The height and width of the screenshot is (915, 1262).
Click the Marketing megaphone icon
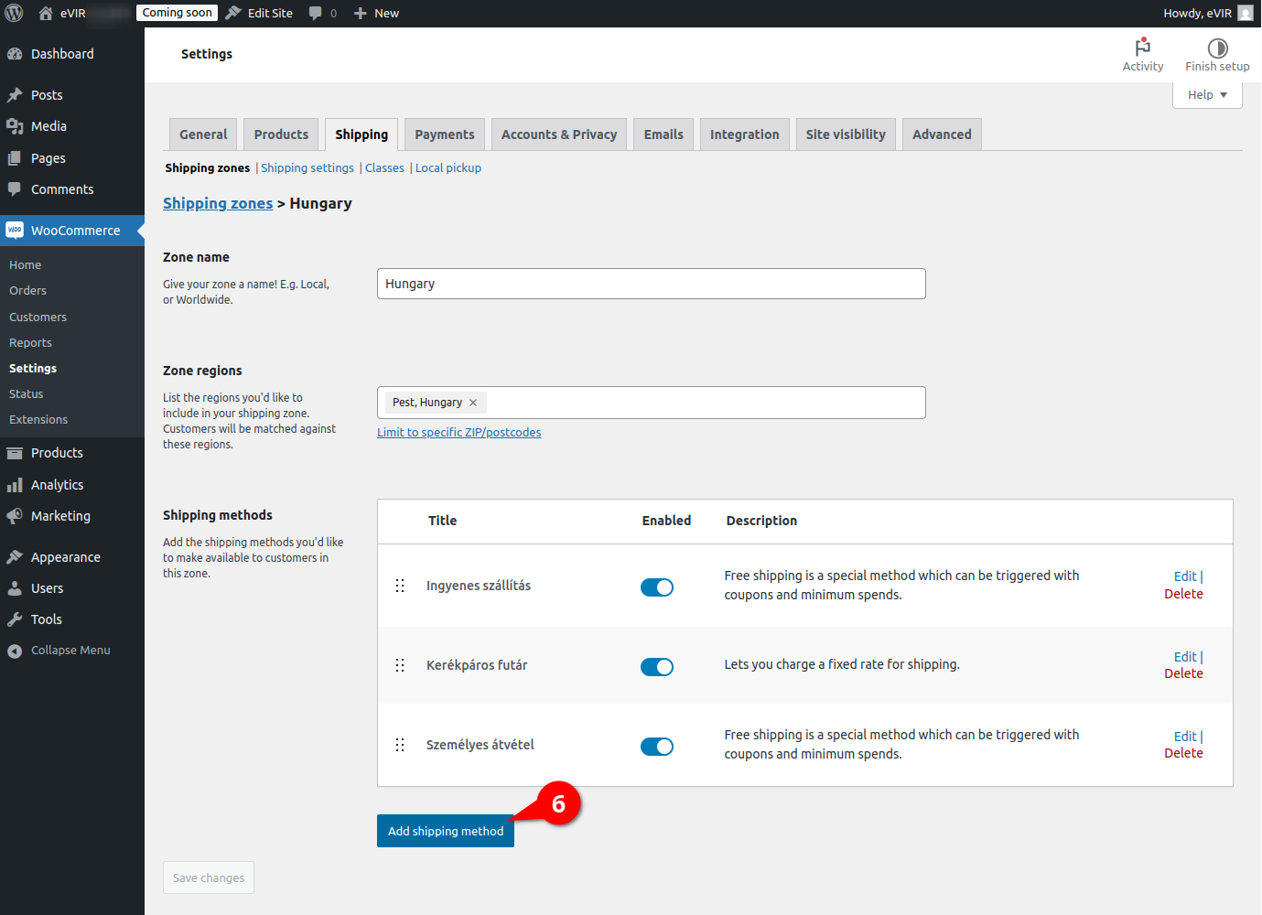tap(15, 516)
